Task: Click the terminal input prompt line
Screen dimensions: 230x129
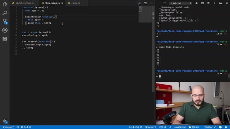Action: (192, 76)
